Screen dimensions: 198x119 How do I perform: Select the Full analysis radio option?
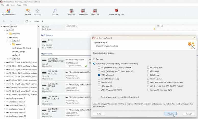tap(94, 64)
